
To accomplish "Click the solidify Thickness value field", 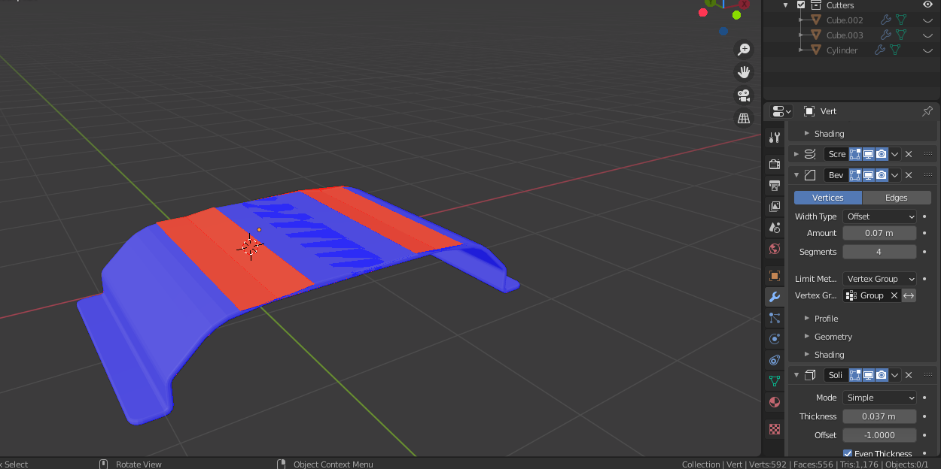I will (x=879, y=416).
